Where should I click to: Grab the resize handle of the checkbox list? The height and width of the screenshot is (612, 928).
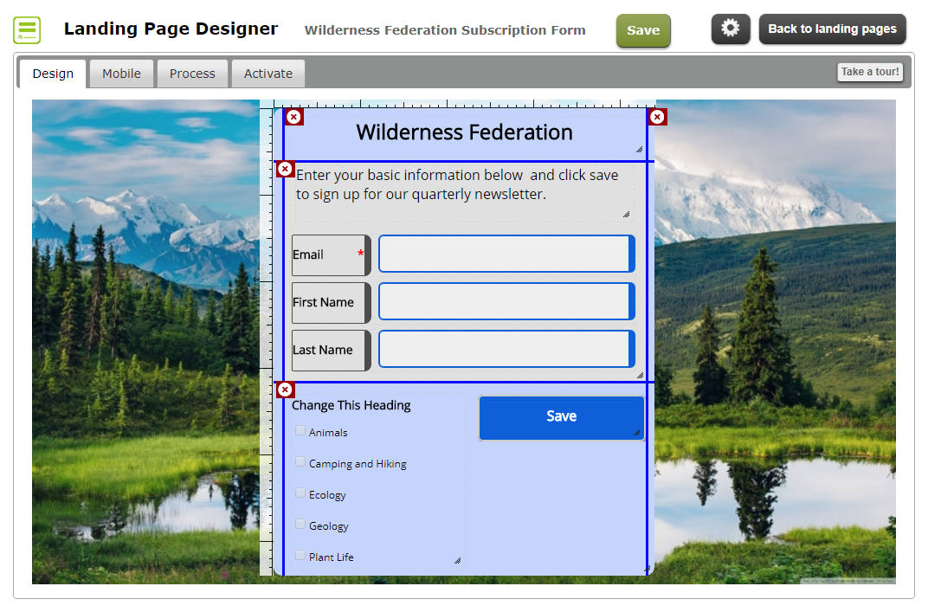click(x=457, y=560)
